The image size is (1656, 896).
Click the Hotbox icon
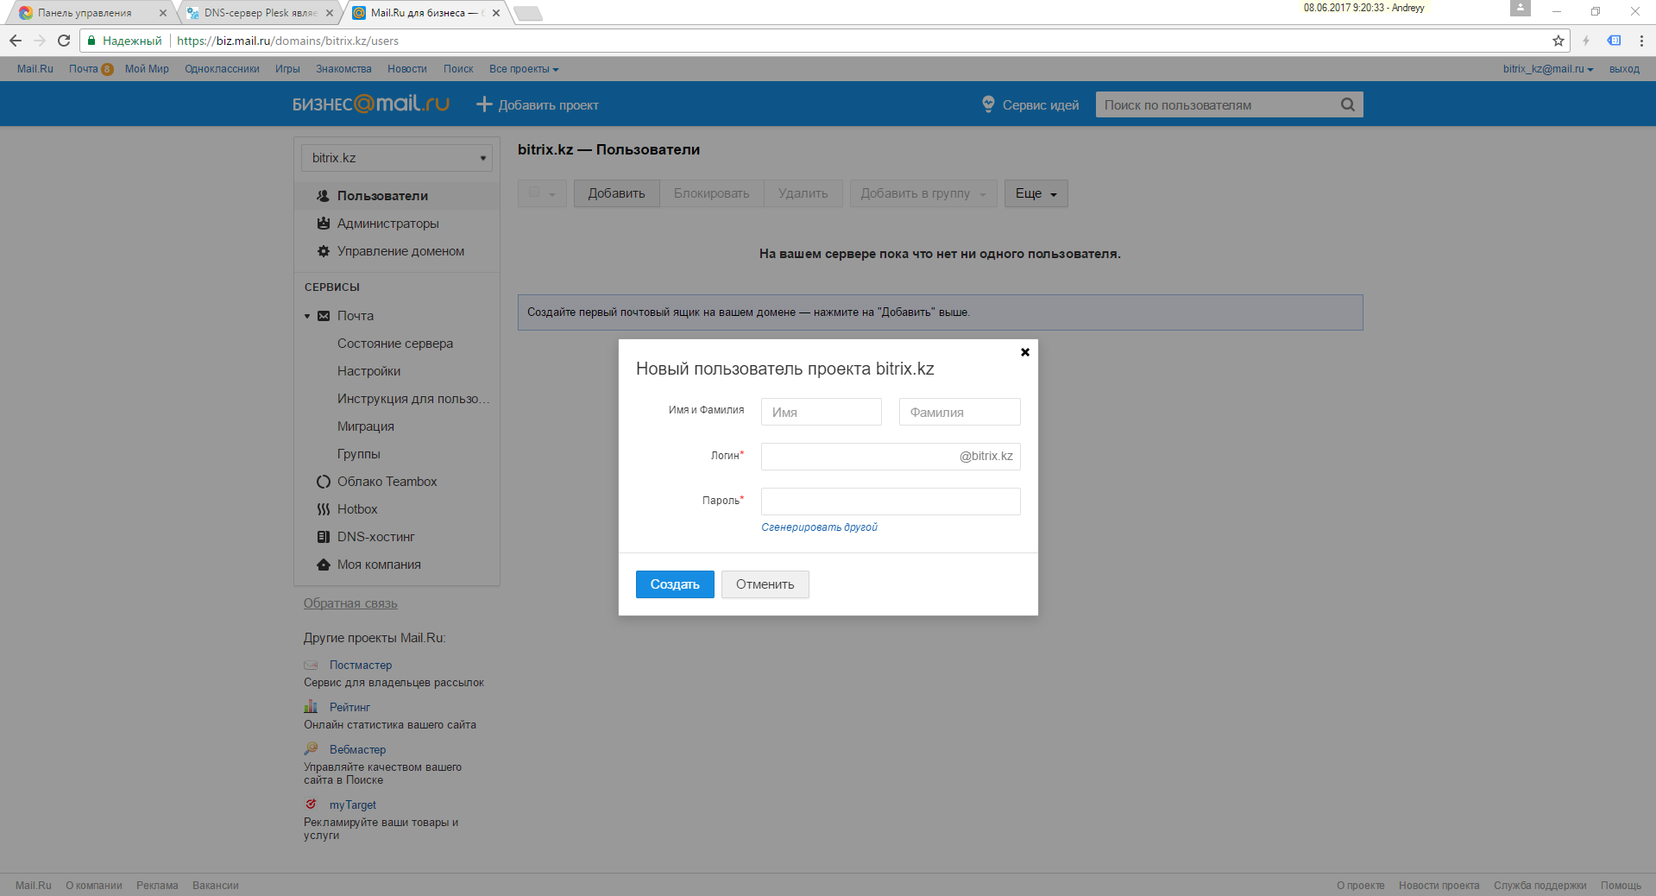tap(323, 509)
